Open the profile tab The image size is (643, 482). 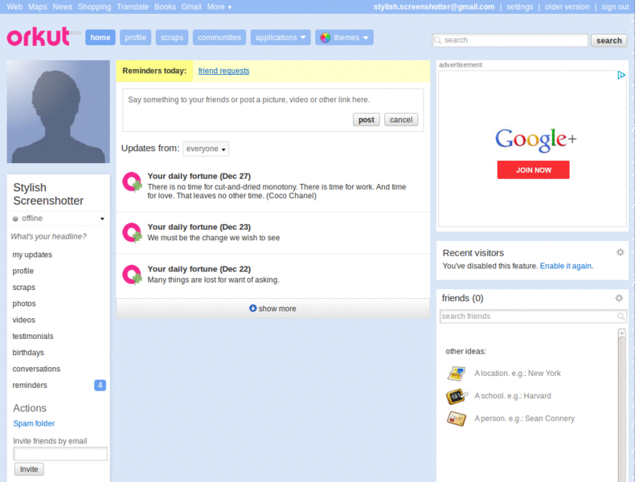coord(135,37)
